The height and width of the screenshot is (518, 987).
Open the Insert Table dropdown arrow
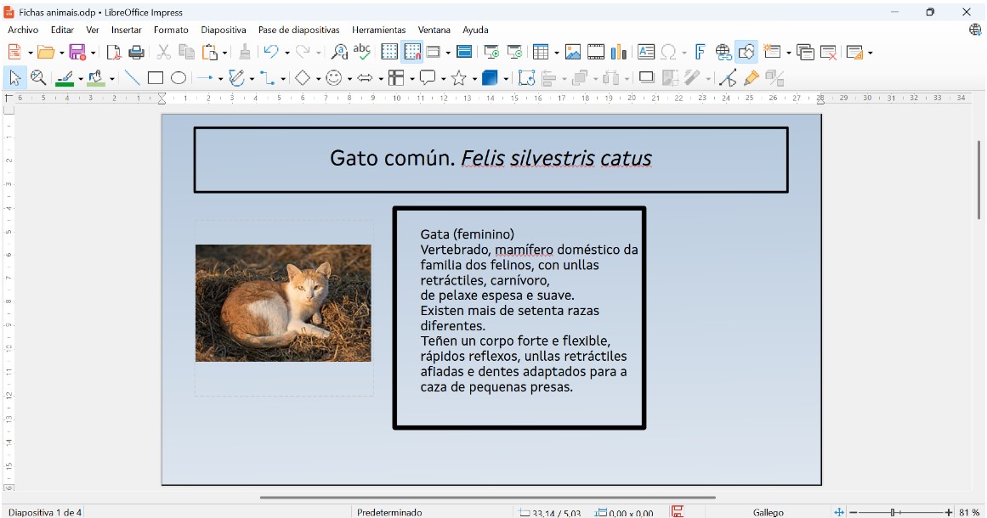point(555,53)
